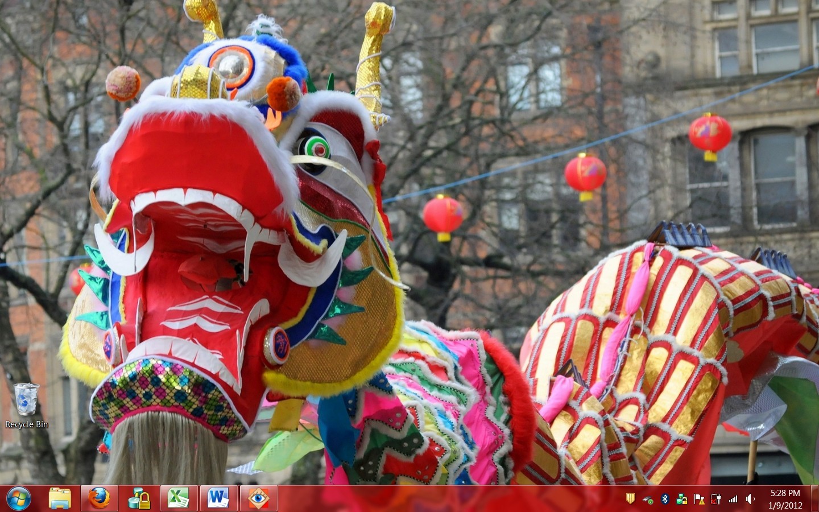Click Safely Remove Hardware tray icon
Image resolution: width=819 pixels, height=512 pixels.
[648, 499]
